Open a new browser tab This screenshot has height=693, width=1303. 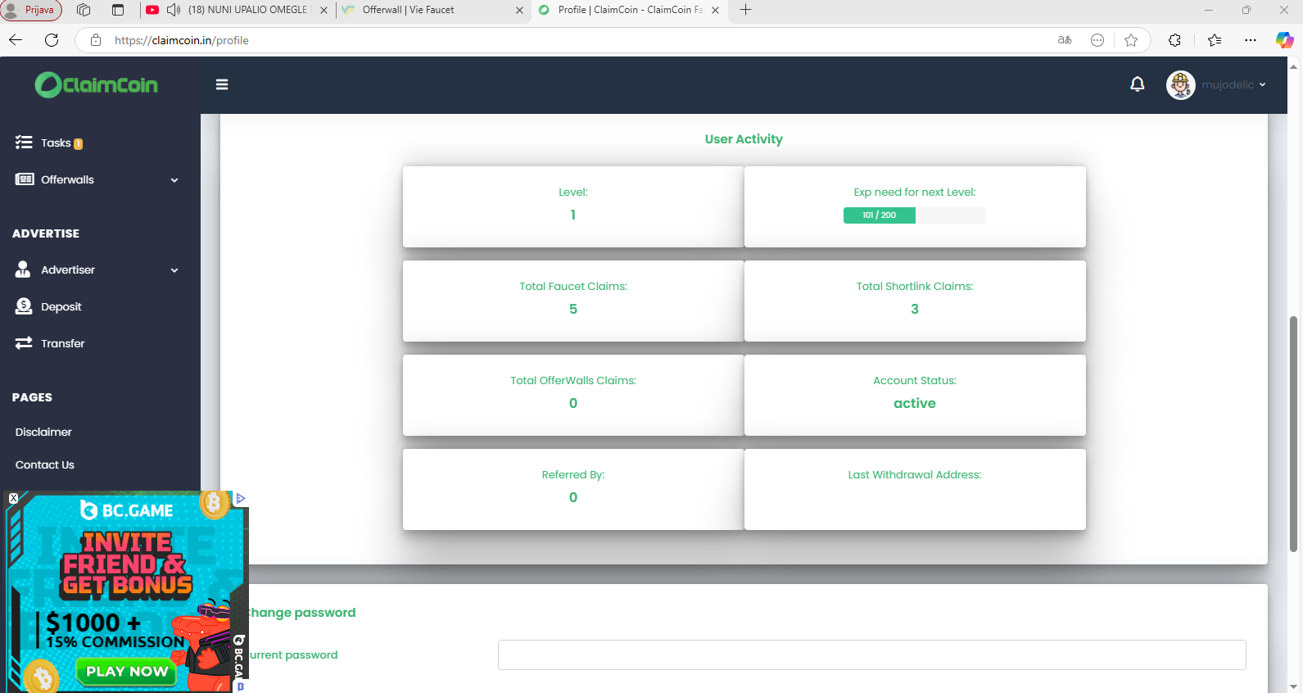coord(745,10)
